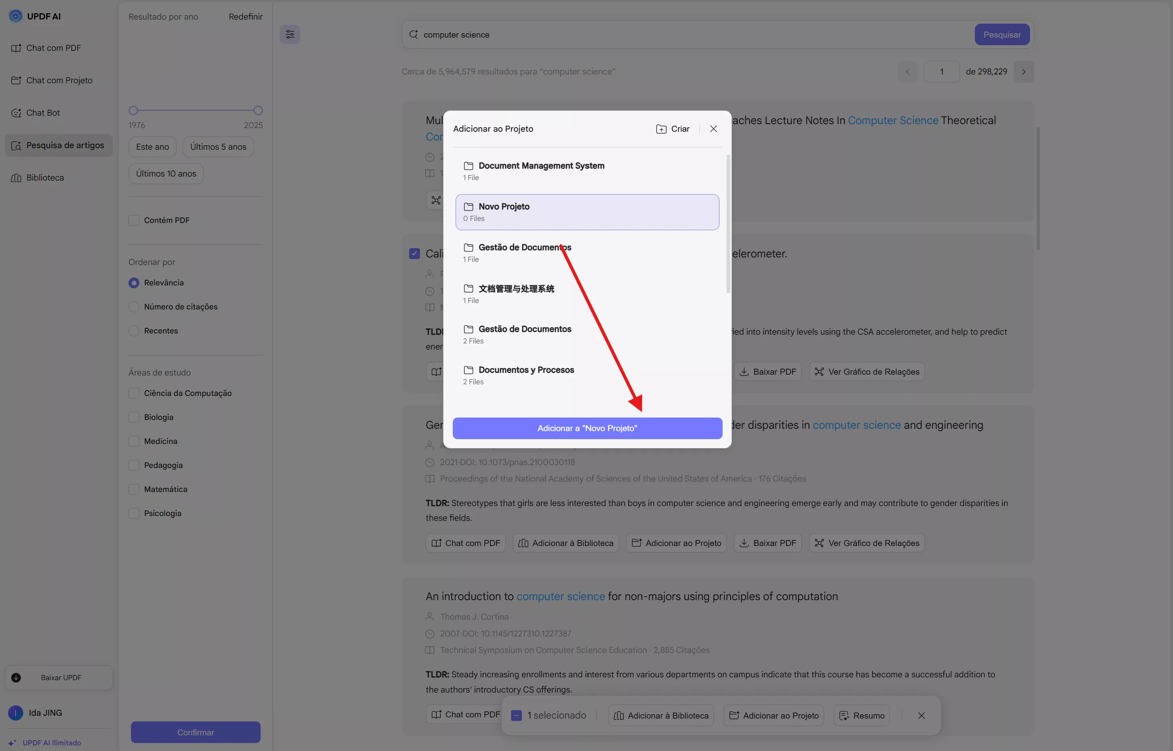The width and height of the screenshot is (1173, 751).
Task: Check Biologia study area
Action: [x=134, y=417]
